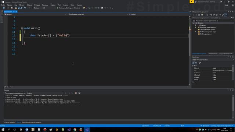This screenshot has width=235, height=132.
Task: Open the Проект menu
Action: pyautogui.click(x=22, y=5)
